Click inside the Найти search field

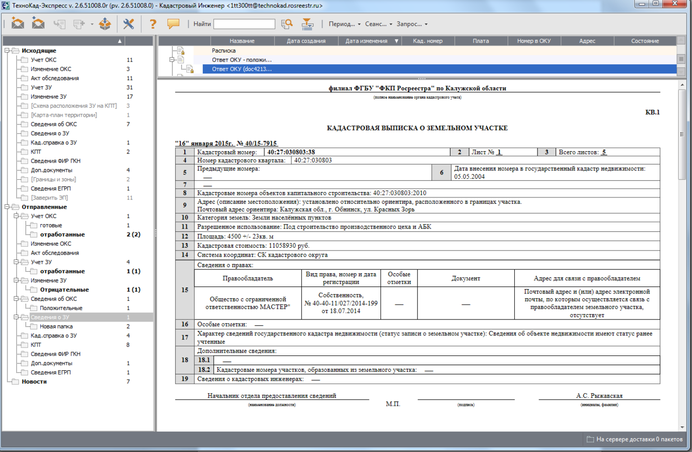244,24
